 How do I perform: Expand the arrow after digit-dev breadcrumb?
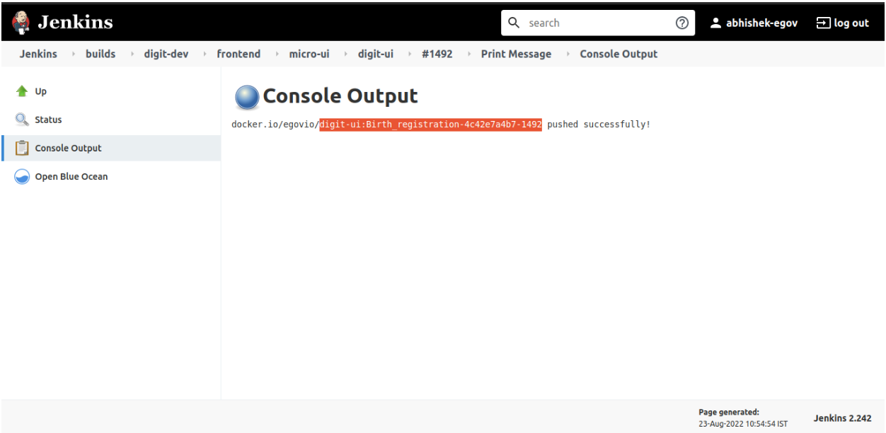point(205,54)
